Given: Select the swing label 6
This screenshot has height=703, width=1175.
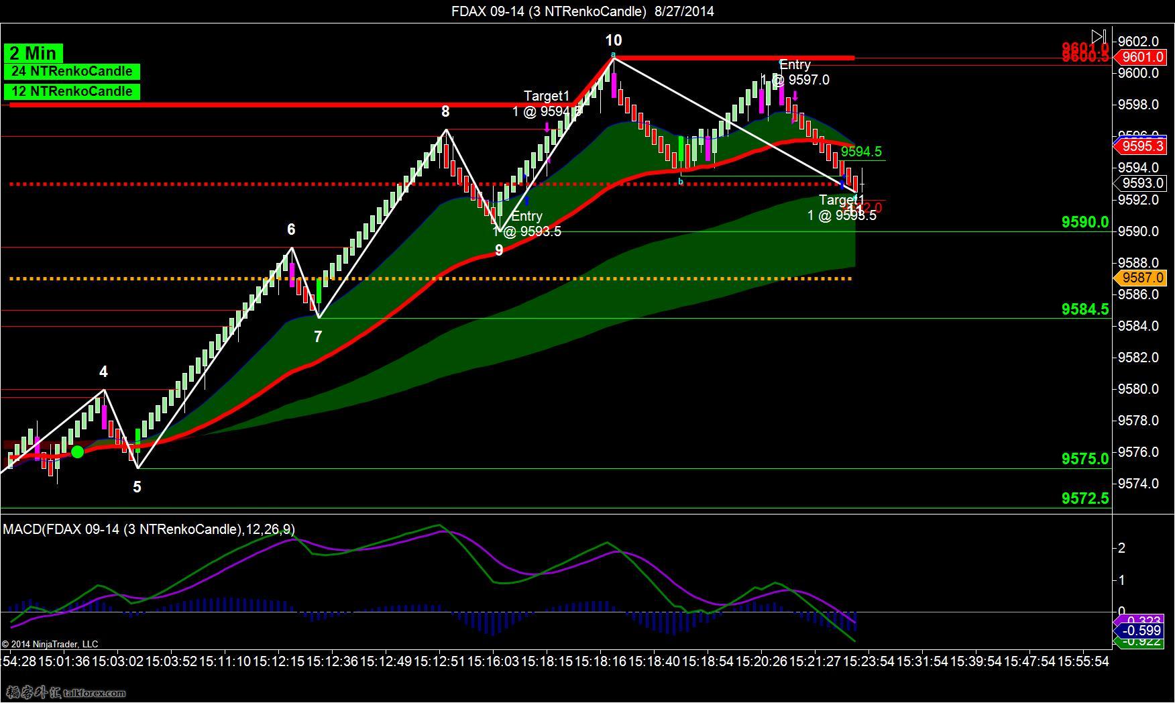Looking at the screenshot, I should (291, 229).
